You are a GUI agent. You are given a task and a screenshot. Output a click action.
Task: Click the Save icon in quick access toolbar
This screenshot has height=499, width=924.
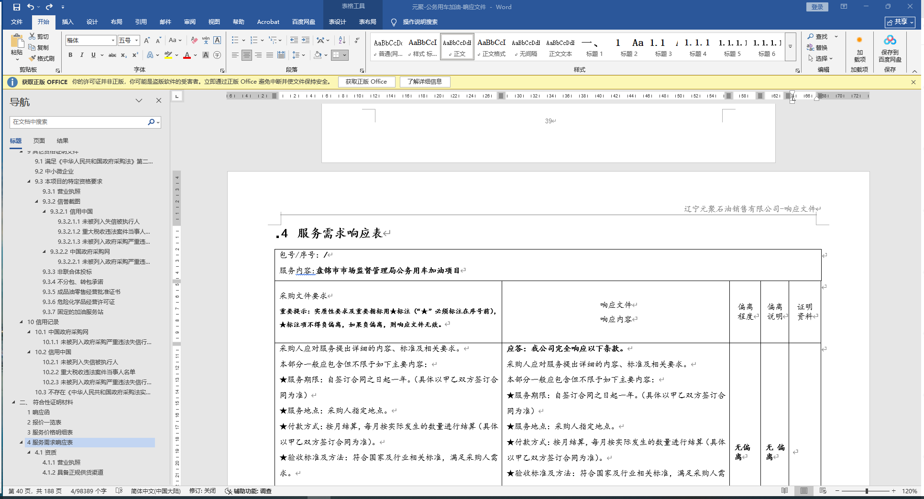[17, 7]
